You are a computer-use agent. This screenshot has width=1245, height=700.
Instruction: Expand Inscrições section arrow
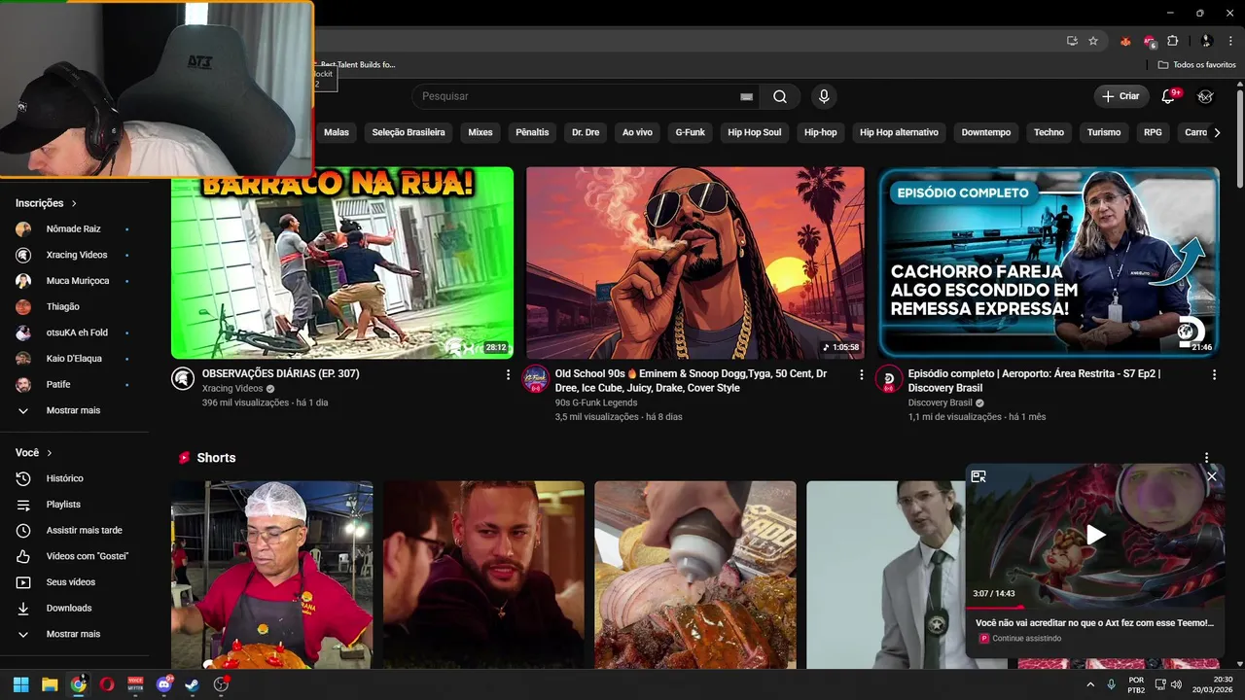coord(74,203)
